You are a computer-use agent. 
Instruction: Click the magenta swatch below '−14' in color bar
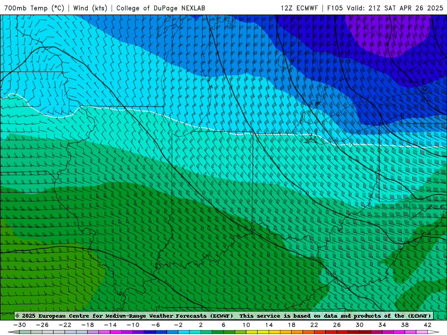coord(116,332)
